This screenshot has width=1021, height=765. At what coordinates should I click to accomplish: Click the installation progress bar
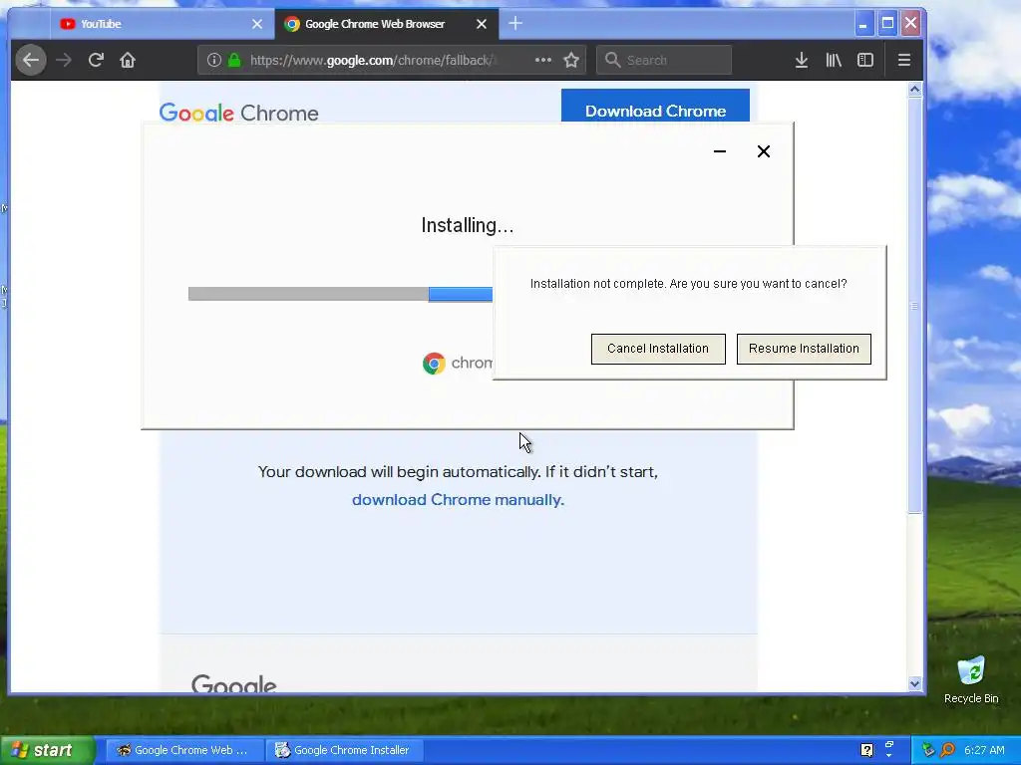click(x=341, y=294)
